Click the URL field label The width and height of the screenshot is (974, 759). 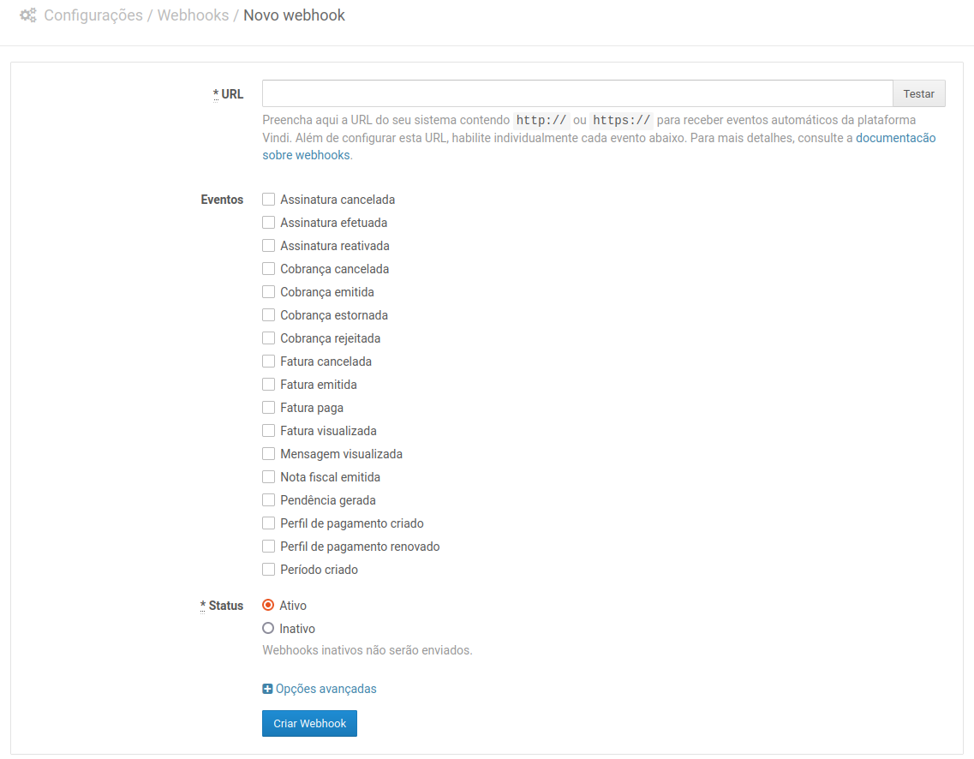tap(228, 94)
